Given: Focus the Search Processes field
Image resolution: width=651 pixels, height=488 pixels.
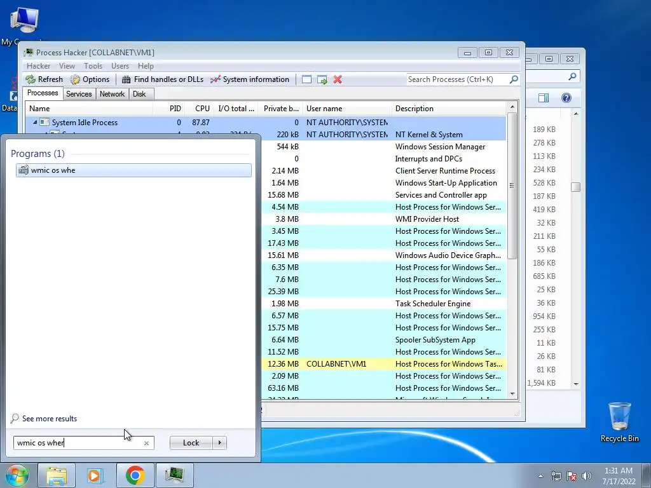Looking at the screenshot, I should 457,79.
